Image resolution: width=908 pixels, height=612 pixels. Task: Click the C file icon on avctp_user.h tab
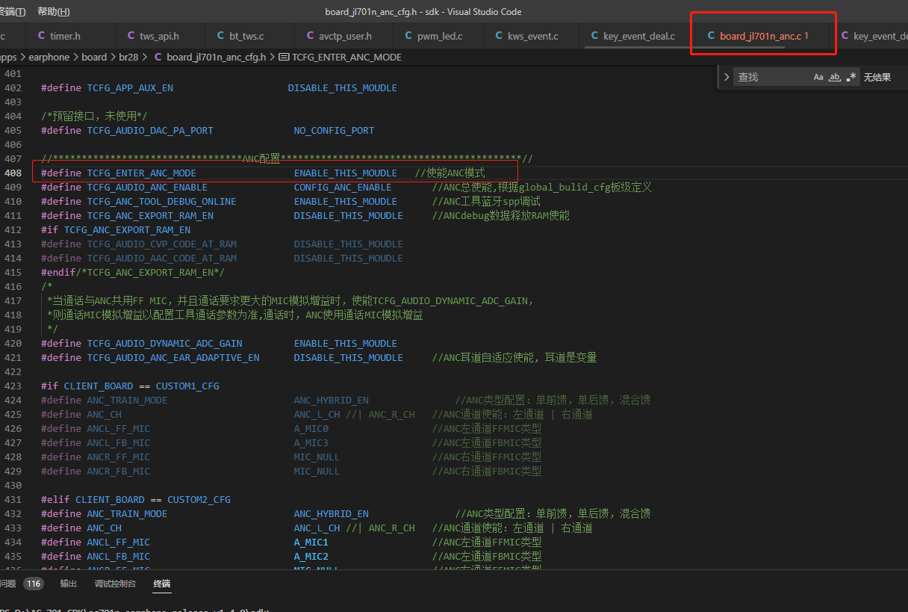click(311, 36)
